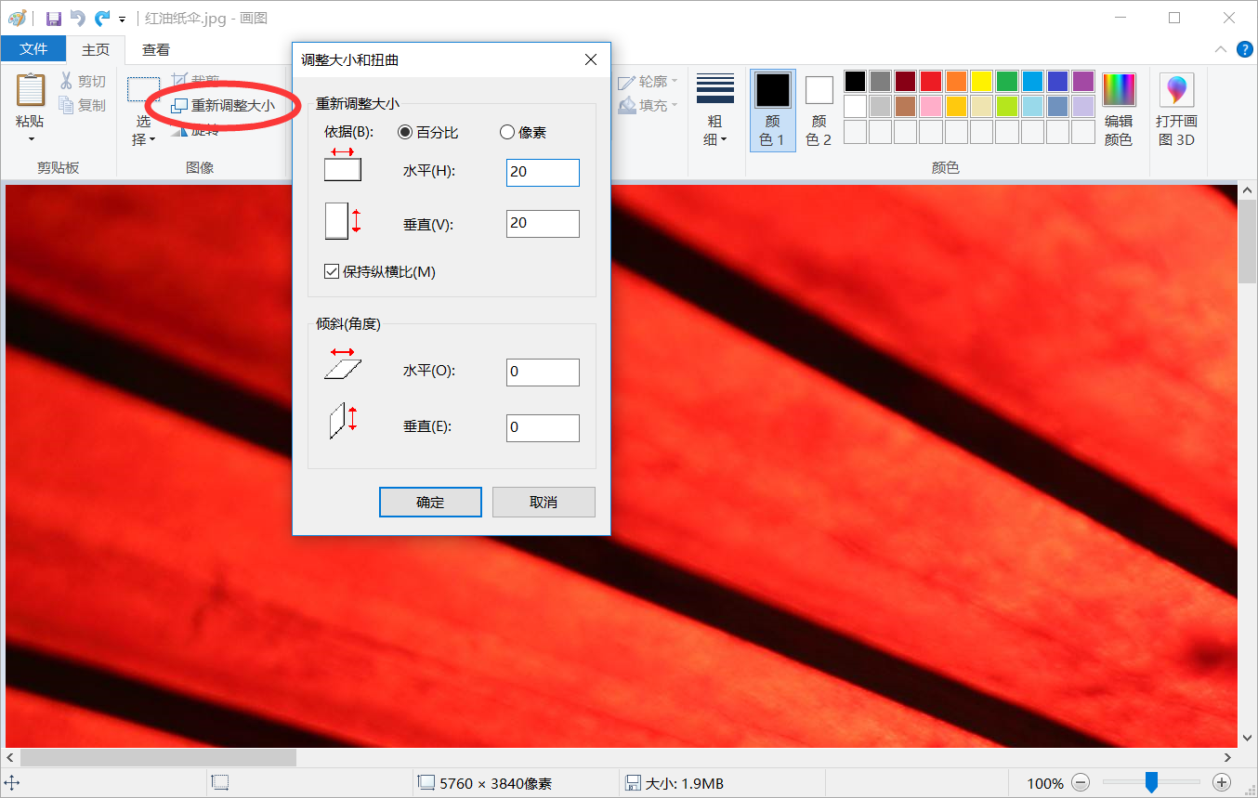The image size is (1258, 798).
Task: Click the horizontal scrollbar right arrow
Action: [x=1228, y=758]
